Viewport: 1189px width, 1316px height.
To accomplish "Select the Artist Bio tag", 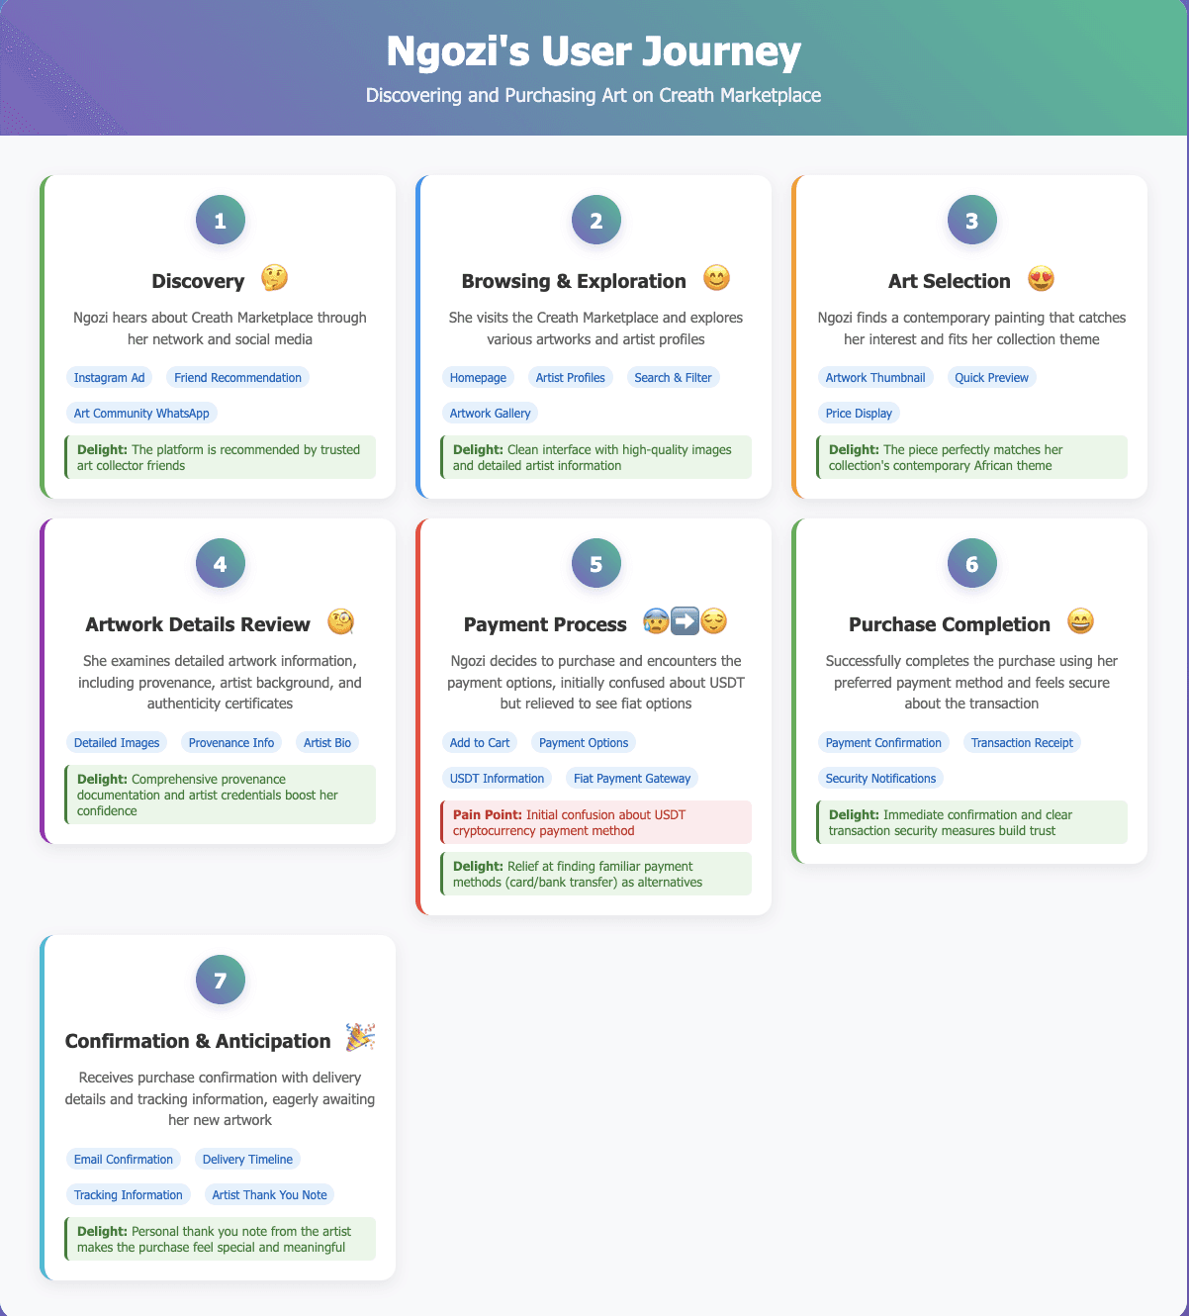I will [x=327, y=742].
